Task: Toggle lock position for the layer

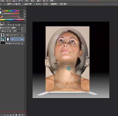Action: coord(8,31)
